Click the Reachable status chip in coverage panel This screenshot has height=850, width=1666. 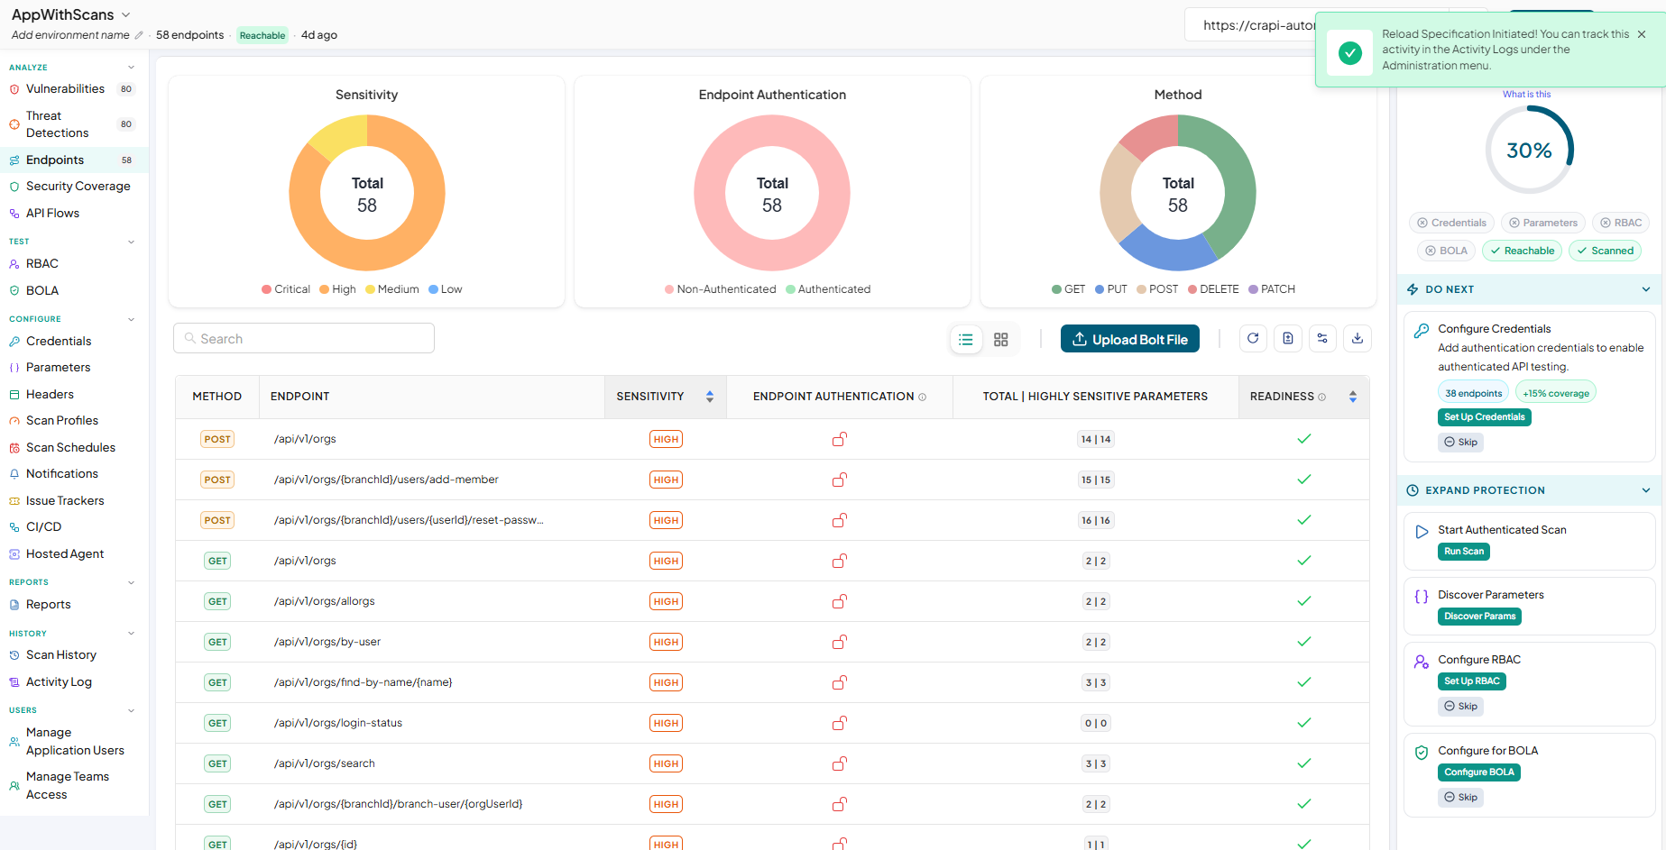point(1522,251)
